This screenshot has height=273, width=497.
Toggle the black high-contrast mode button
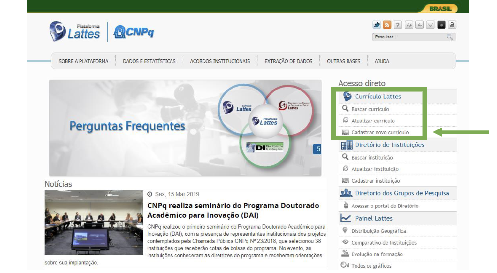[441, 25]
